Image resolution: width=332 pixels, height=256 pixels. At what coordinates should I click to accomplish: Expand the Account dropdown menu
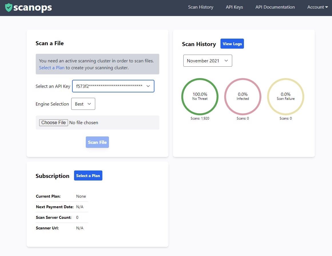[317, 7]
